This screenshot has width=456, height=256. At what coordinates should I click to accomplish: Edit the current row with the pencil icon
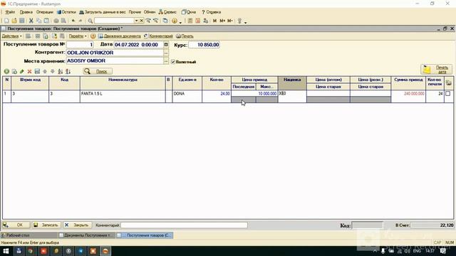click(22, 71)
